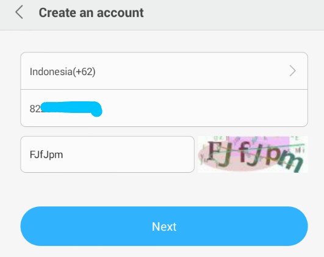The image size is (324, 257).
Task: Go back using the header arrow
Action: point(19,12)
